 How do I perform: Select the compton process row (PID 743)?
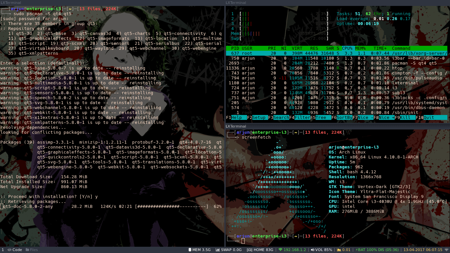337,73
